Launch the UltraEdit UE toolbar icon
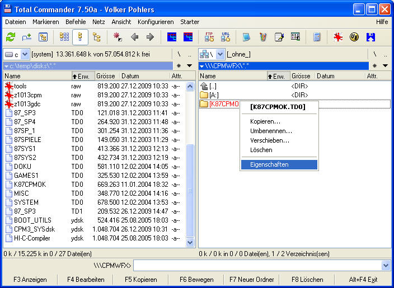The width and height of the screenshot is (394, 288). pyautogui.click(x=354, y=37)
